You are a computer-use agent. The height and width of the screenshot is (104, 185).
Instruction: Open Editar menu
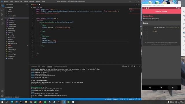click(12, 1)
